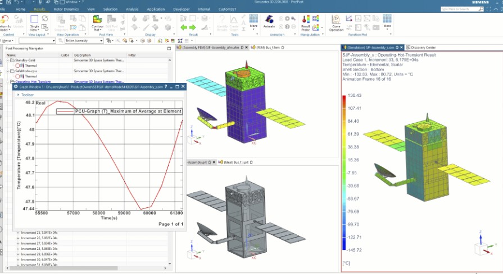
Task: Click the green previous result arrow
Action: coord(184,27)
